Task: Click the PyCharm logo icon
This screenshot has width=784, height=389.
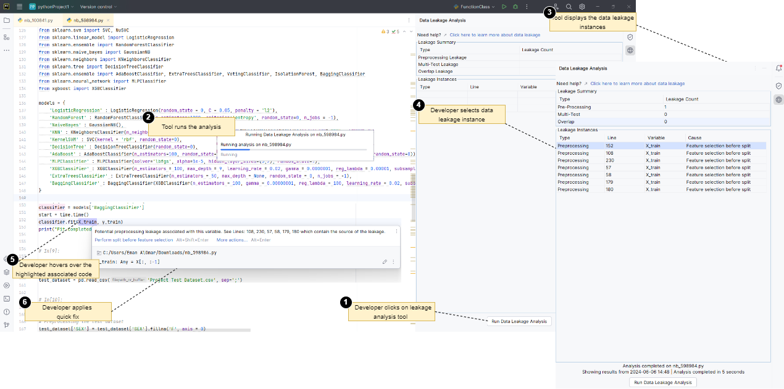Action: tap(6, 6)
